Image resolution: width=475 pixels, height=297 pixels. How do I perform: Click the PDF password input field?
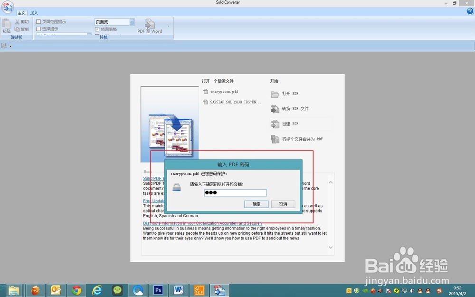[236, 193]
